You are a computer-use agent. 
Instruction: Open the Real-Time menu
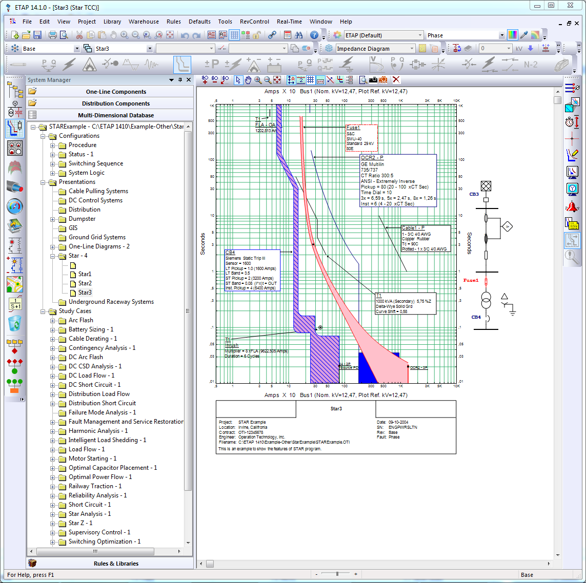point(289,22)
